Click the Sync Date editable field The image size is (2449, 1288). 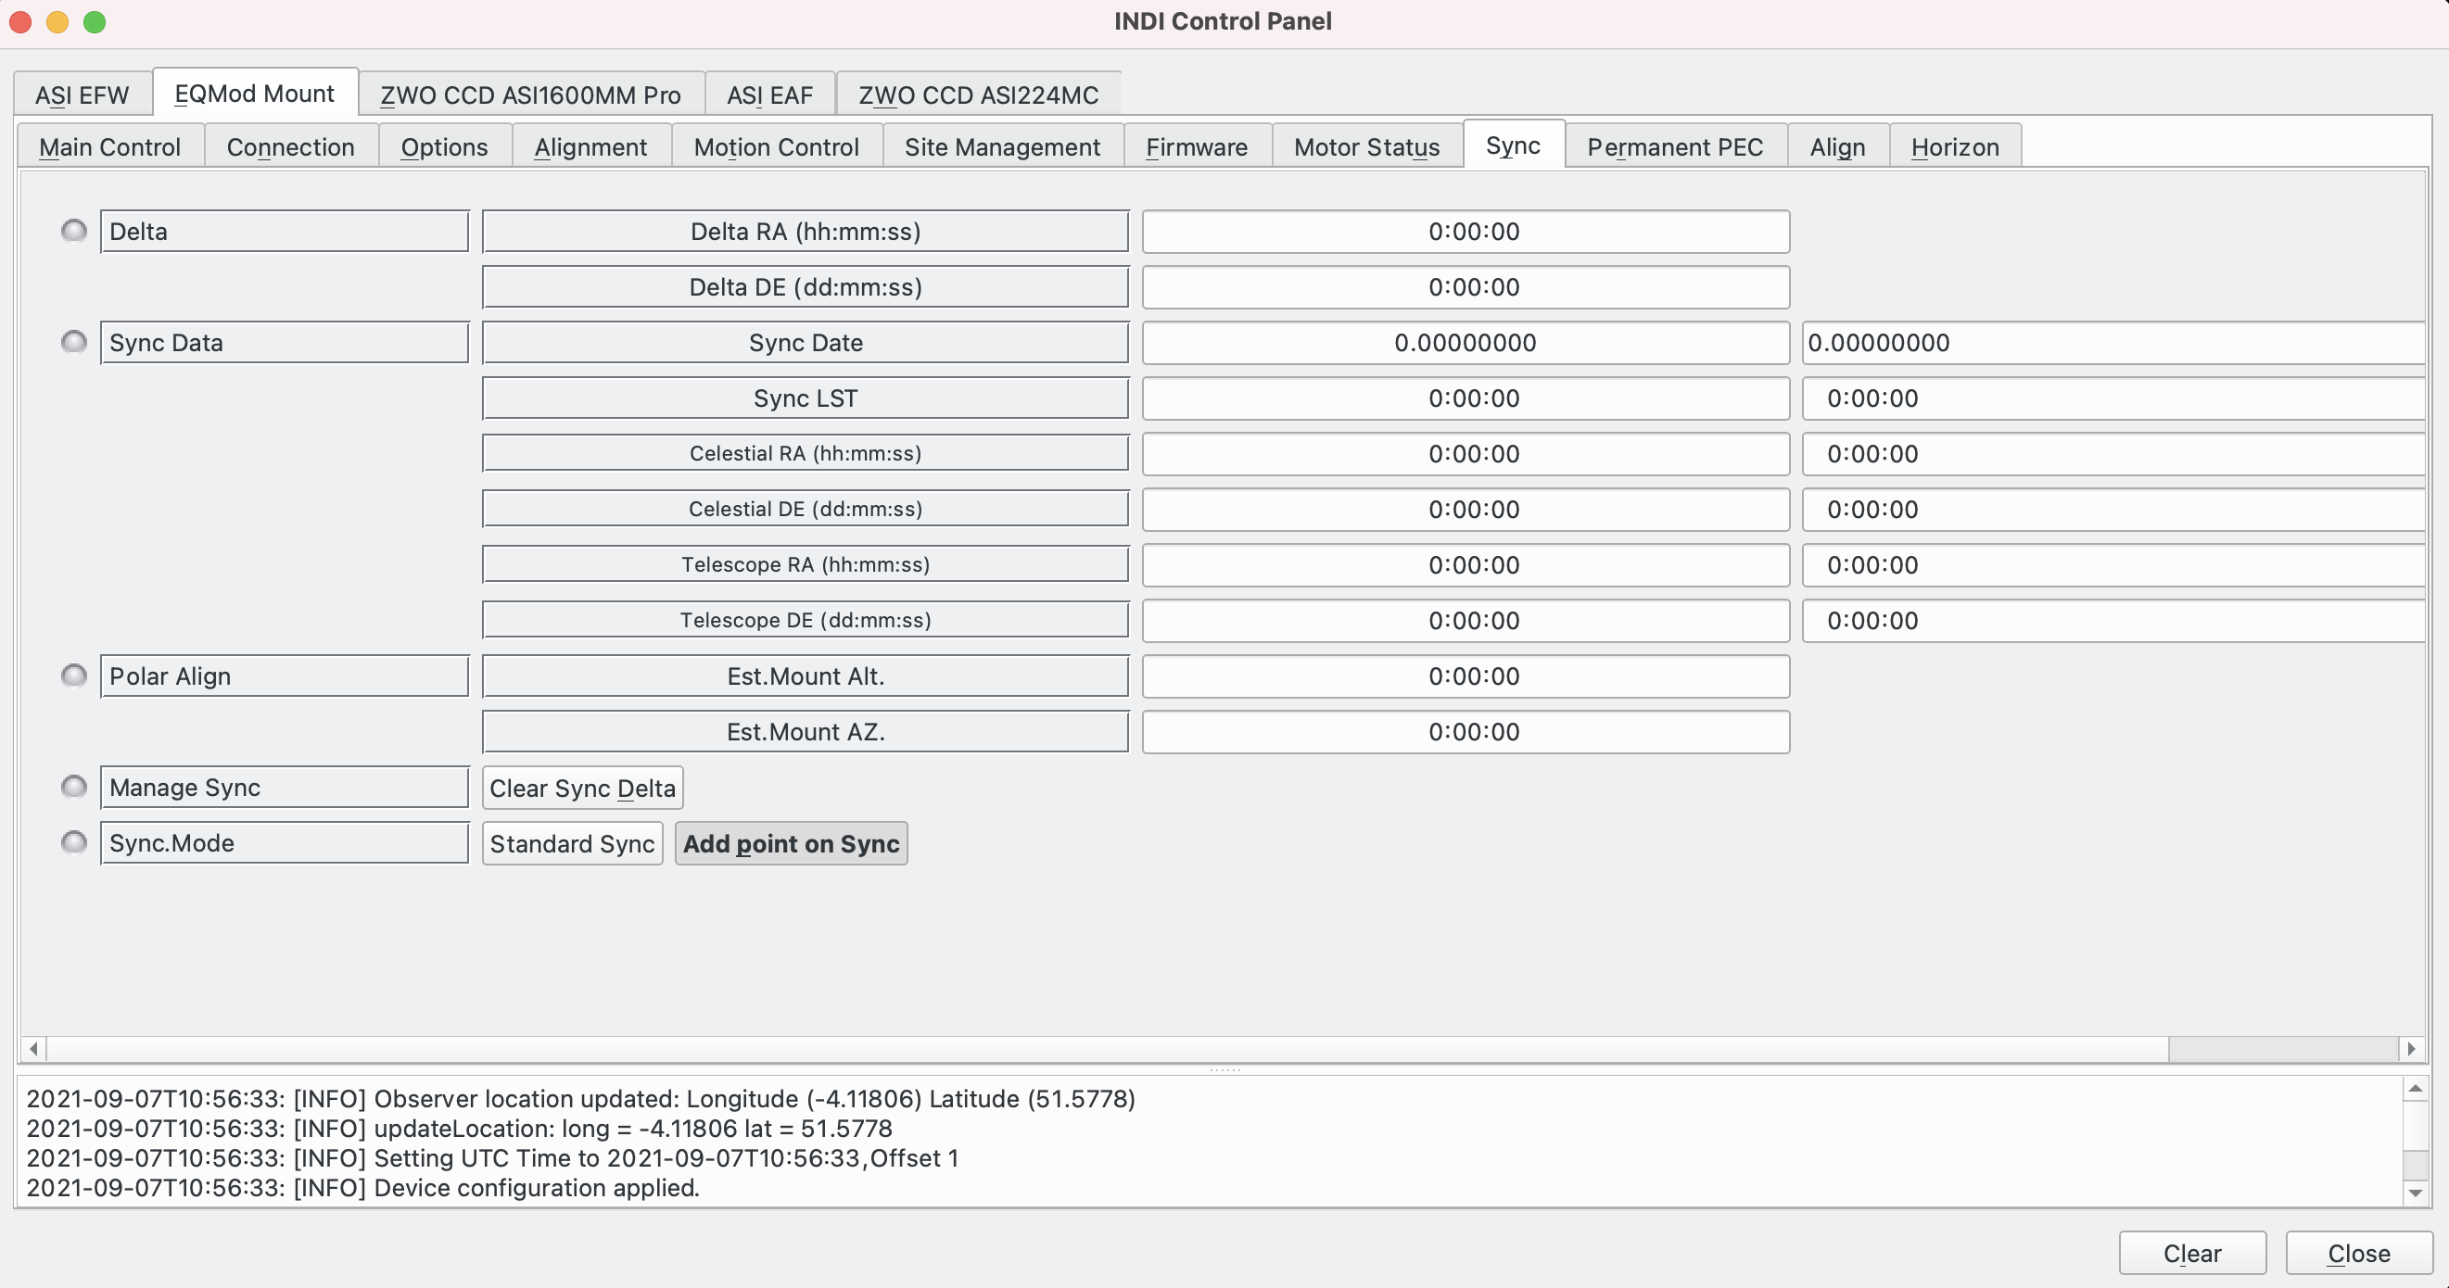click(x=2114, y=342)
